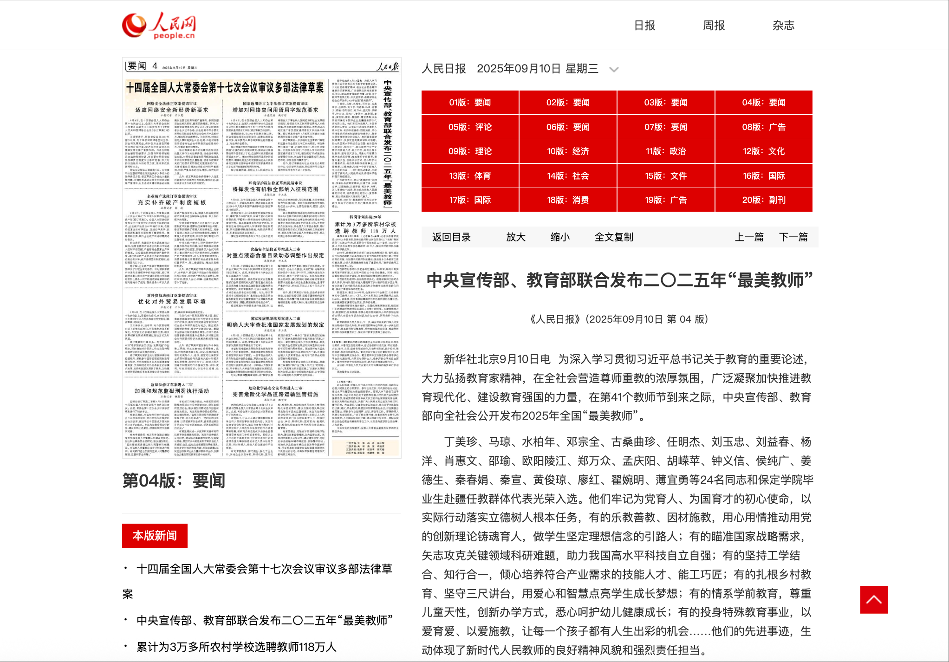Click 返回目录 to return to contents
The image size is (949, 662).
451,237
